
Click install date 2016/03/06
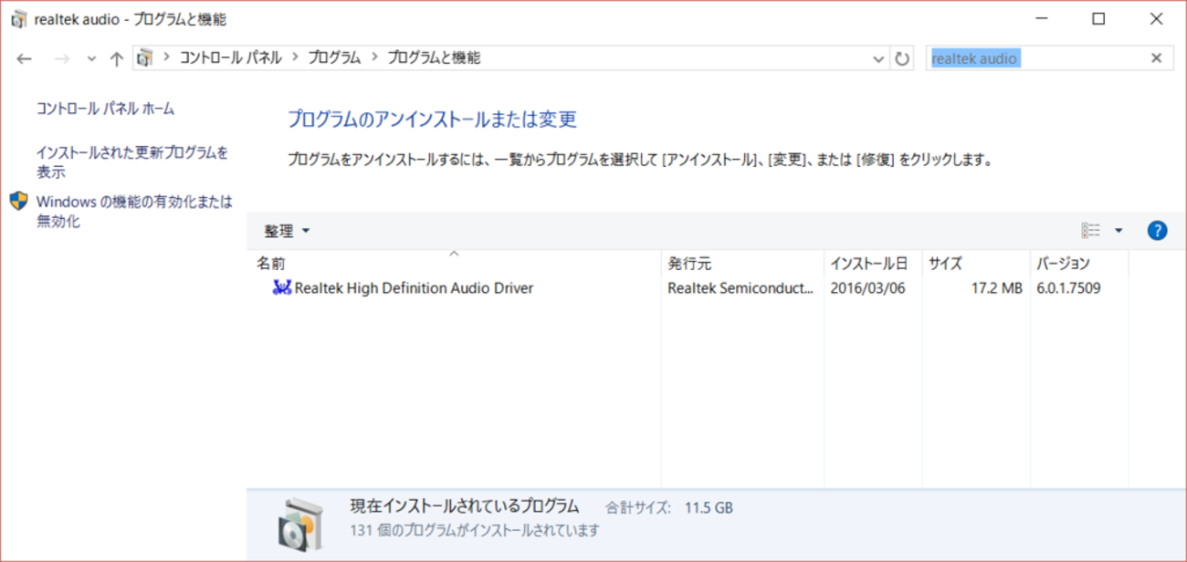(868, 288)
